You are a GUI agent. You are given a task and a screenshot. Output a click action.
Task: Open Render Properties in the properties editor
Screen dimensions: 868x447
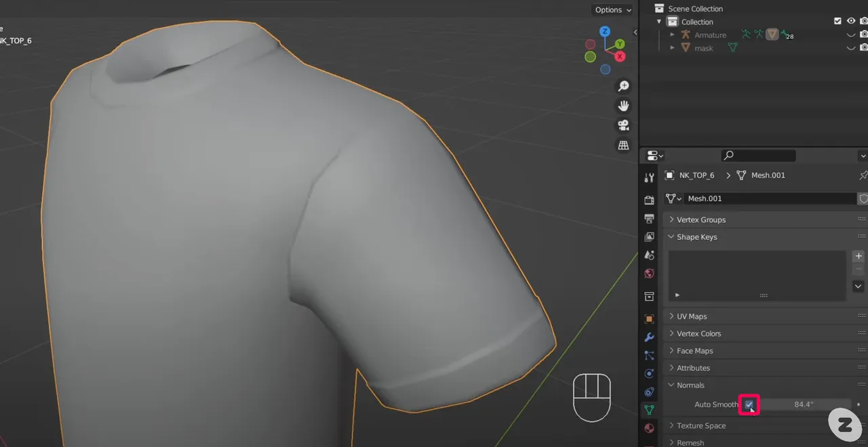[649, 199]
